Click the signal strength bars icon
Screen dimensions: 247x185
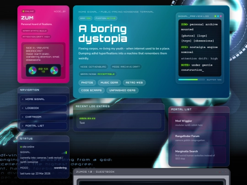[x=64, y=153]
